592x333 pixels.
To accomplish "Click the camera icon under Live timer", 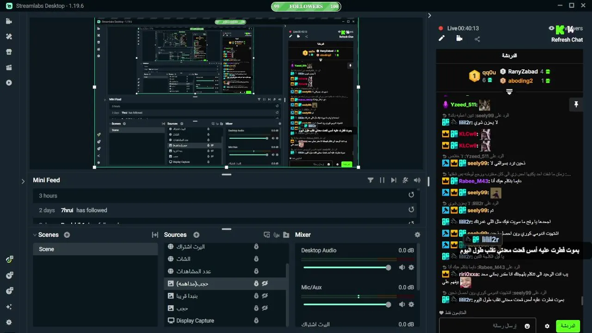I will 459,39.
